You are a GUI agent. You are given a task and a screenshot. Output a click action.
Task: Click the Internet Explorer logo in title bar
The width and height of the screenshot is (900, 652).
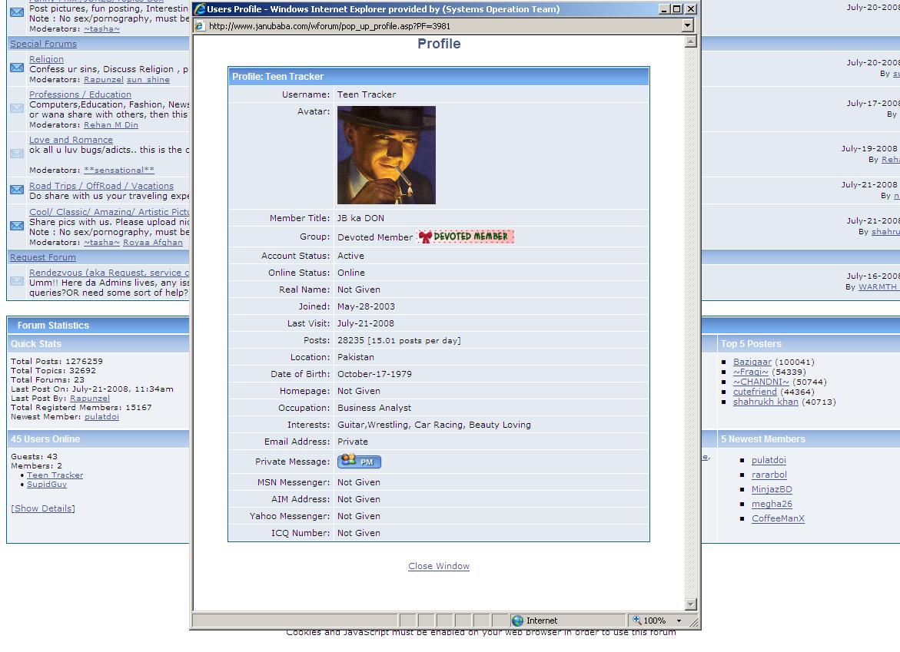[x=200, y=8]
